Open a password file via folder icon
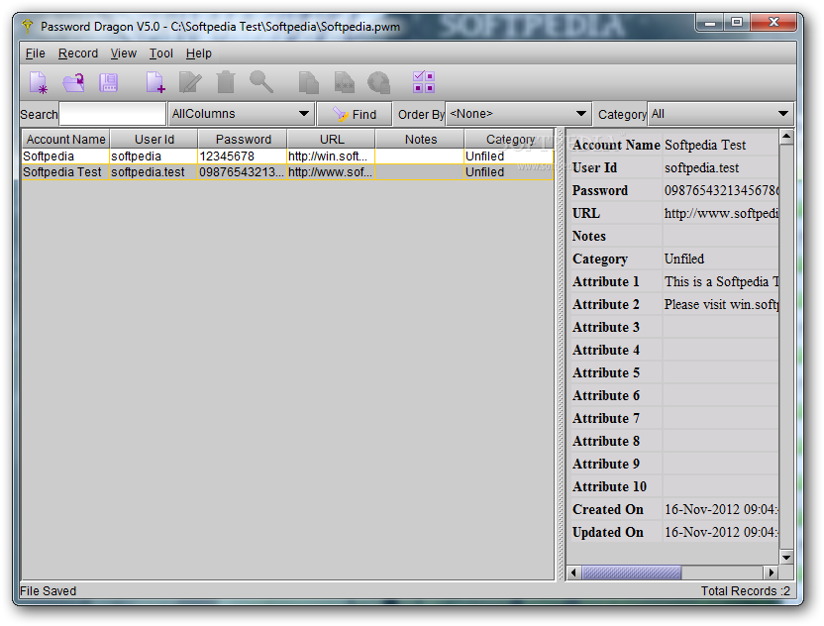 click(x=73, y=82)
